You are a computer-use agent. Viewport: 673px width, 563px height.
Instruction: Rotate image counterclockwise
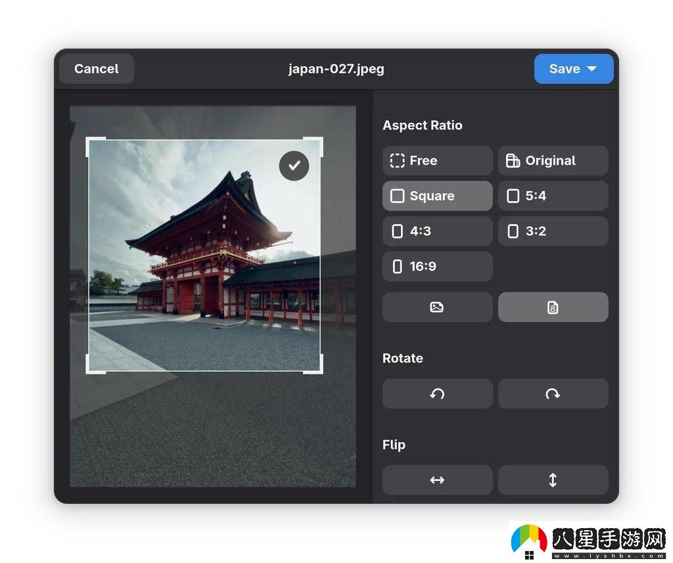click(437, 394)
